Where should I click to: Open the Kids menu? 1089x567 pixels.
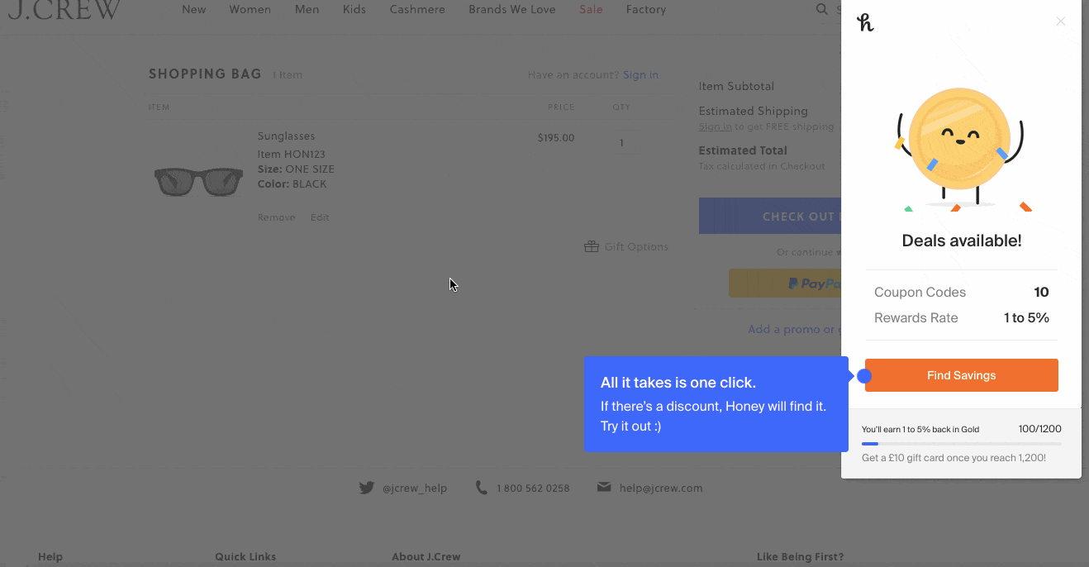tap(354, 10)
